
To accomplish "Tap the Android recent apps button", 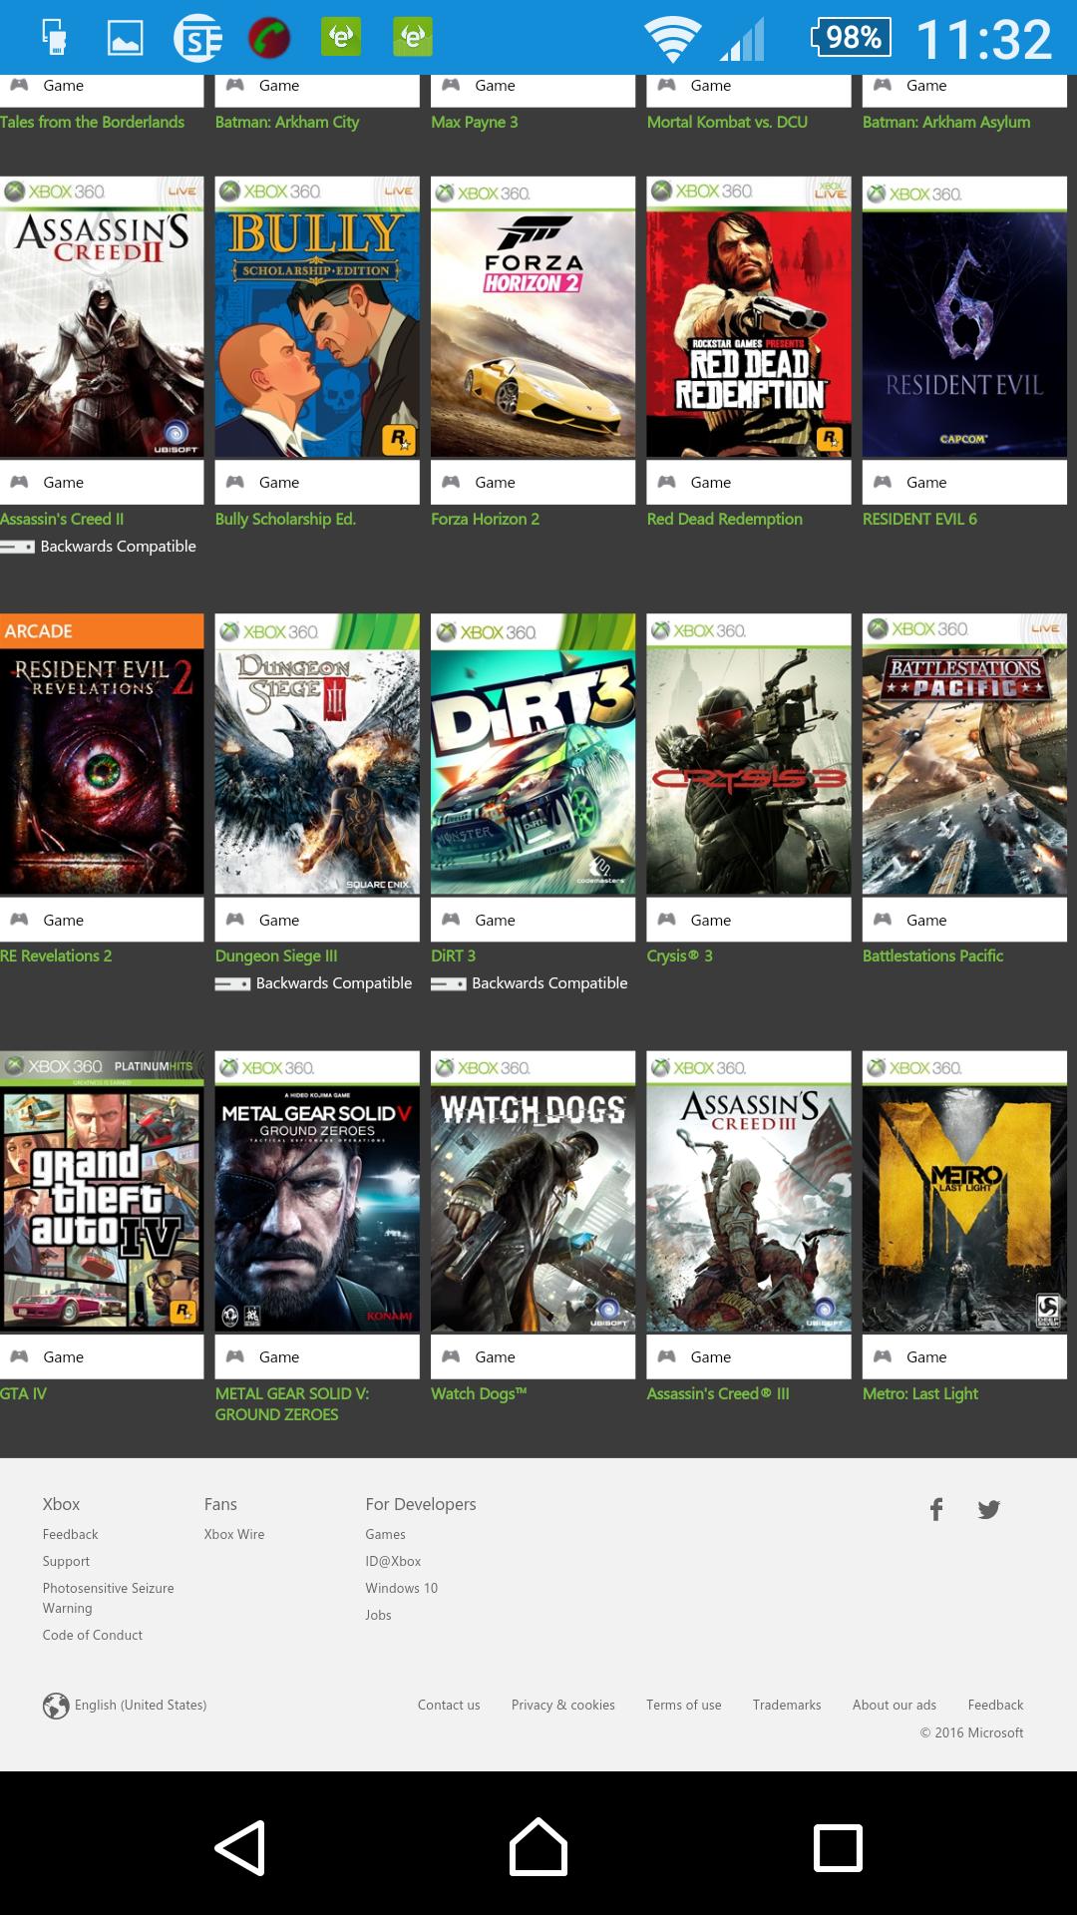I will pyautogui.click(x=838, y=1847).
